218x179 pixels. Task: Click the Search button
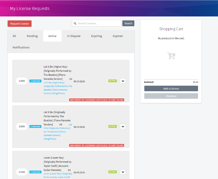pyautogui.click(x=128, y=23)
